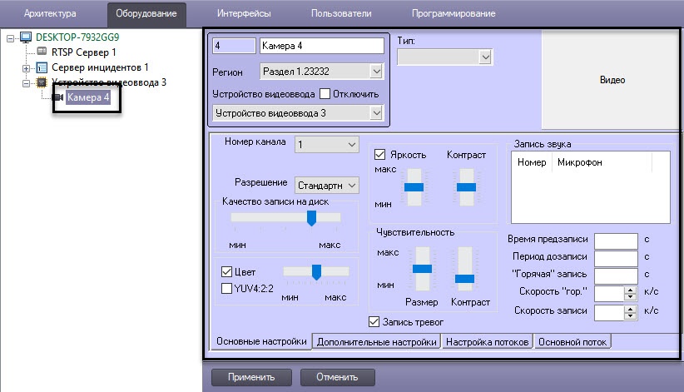Click the Сервер инцидентов 1 icon

(x=42, y=67)
